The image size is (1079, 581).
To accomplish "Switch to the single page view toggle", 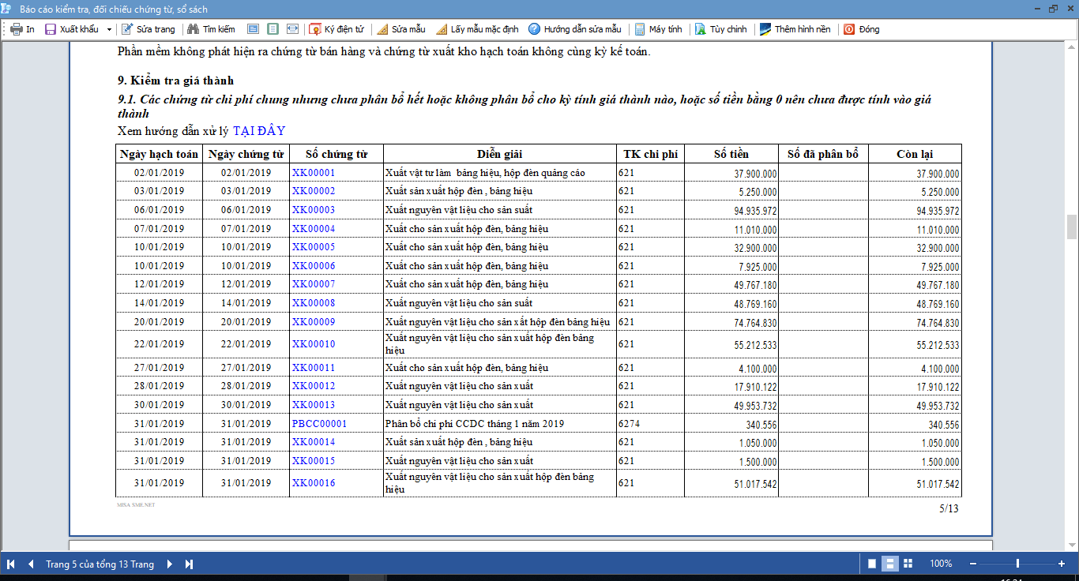I will tap(872, 564).
